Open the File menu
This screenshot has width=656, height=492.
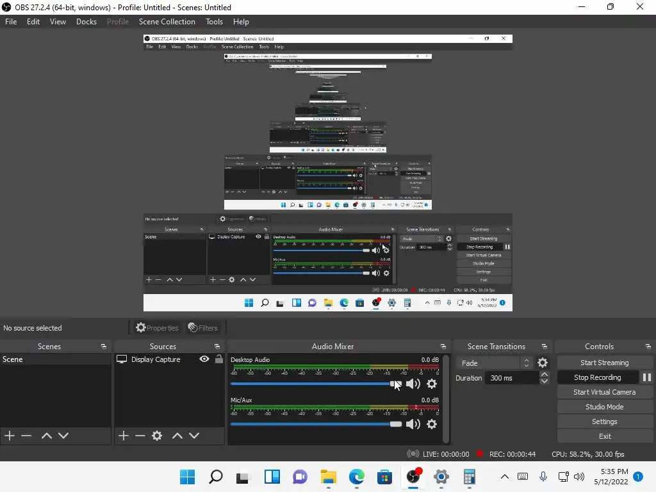[11, 22]
